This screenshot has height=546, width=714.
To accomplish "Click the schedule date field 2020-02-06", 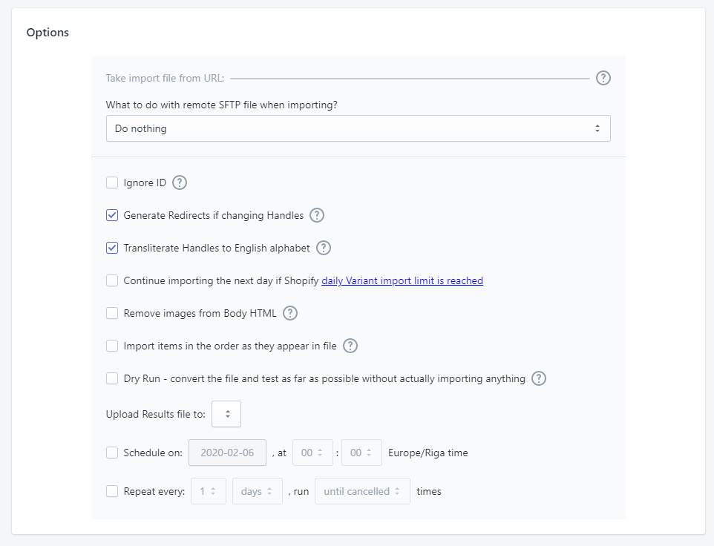I will [227, 453].
